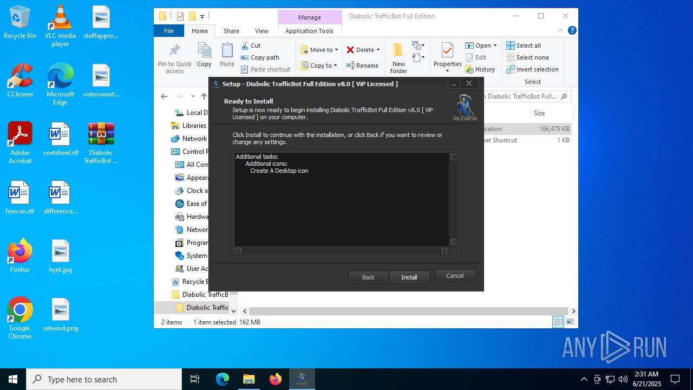Select hyet.jpg on the desktop
Screen dimensions: 693x390
coord(60,256)
